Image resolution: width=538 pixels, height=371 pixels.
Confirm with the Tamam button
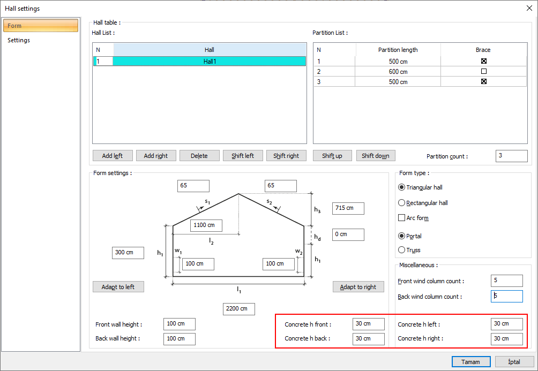tap(470, 362)
